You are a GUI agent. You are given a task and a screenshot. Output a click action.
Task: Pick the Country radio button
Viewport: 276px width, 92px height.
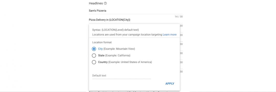click(94, 62)
